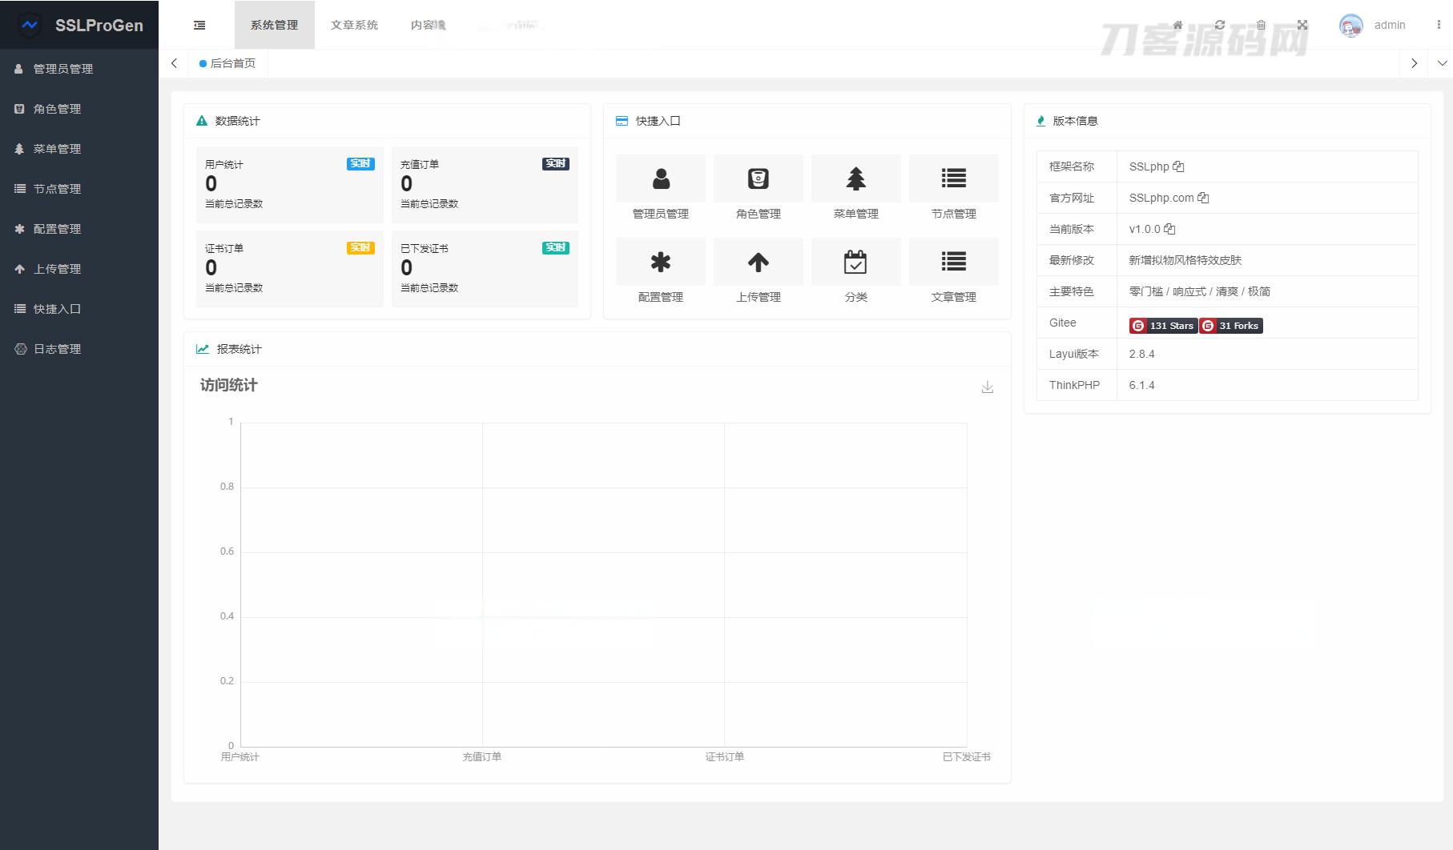Open 节点管理 in the sidebar
Viewport: 1453px width, 850px height.
click(x=79, y=189)
